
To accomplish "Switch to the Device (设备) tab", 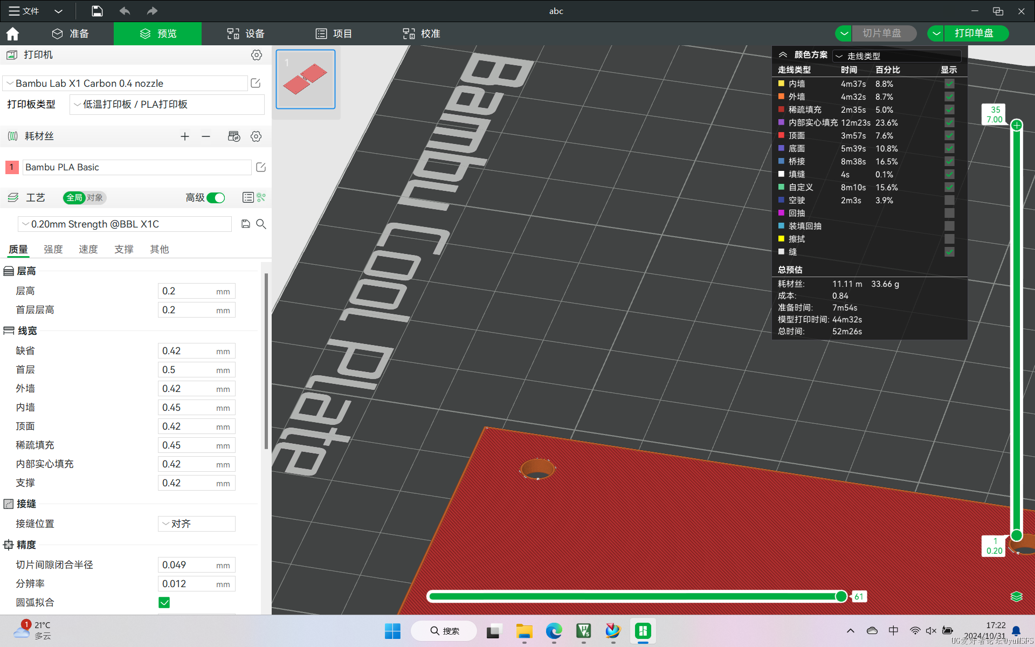I will 246,33.
